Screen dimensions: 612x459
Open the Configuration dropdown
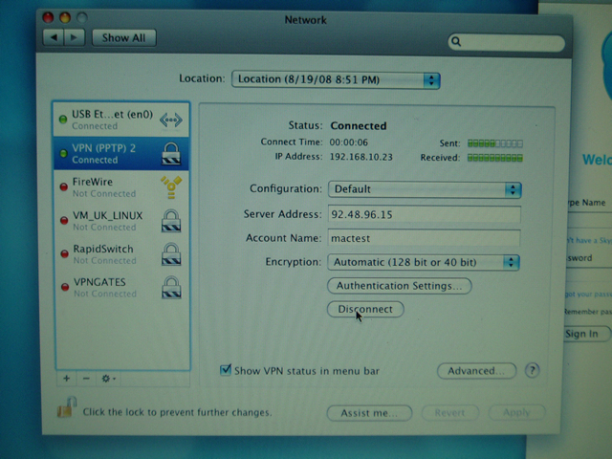click(x=425, y=189)
